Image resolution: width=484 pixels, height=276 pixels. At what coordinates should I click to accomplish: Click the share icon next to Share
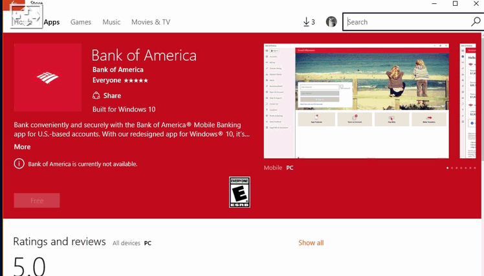(96, 95)
